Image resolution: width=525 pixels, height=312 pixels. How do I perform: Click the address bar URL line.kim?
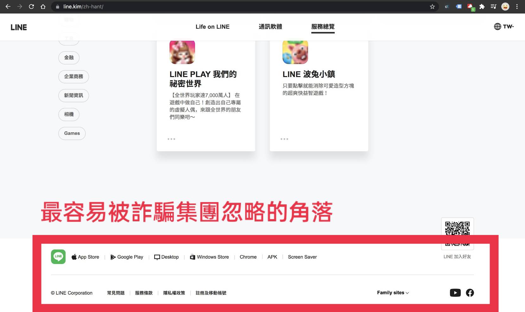click(x=83, y=6)
